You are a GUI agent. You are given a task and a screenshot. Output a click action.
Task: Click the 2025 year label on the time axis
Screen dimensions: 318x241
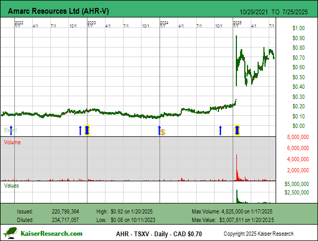click(x=237, y=23)
